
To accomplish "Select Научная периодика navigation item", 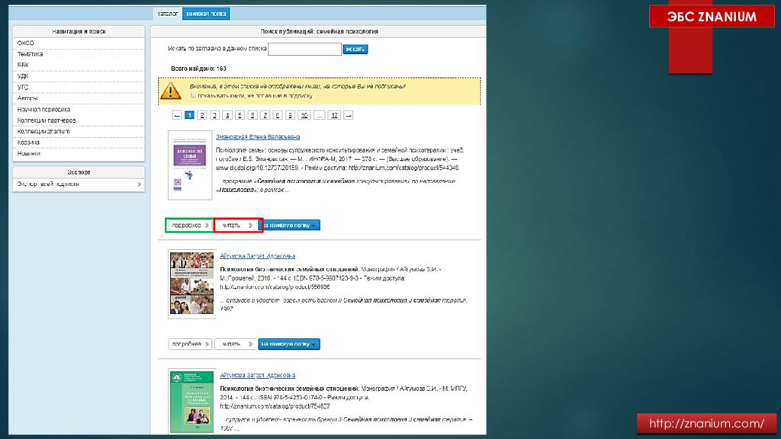I will (79, 110).
